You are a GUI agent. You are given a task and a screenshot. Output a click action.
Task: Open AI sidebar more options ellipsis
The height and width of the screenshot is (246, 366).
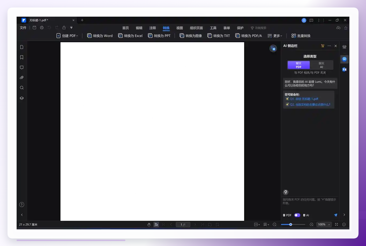pos(329,46)
